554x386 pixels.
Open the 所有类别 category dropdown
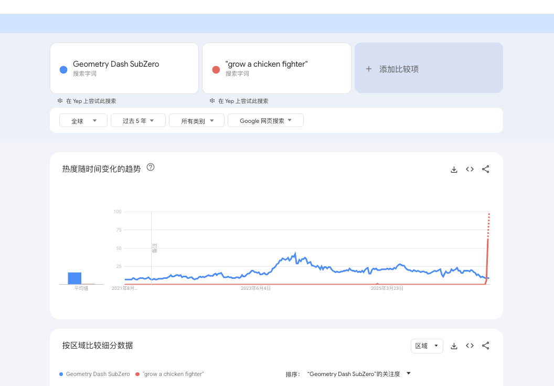click(197, 120)
